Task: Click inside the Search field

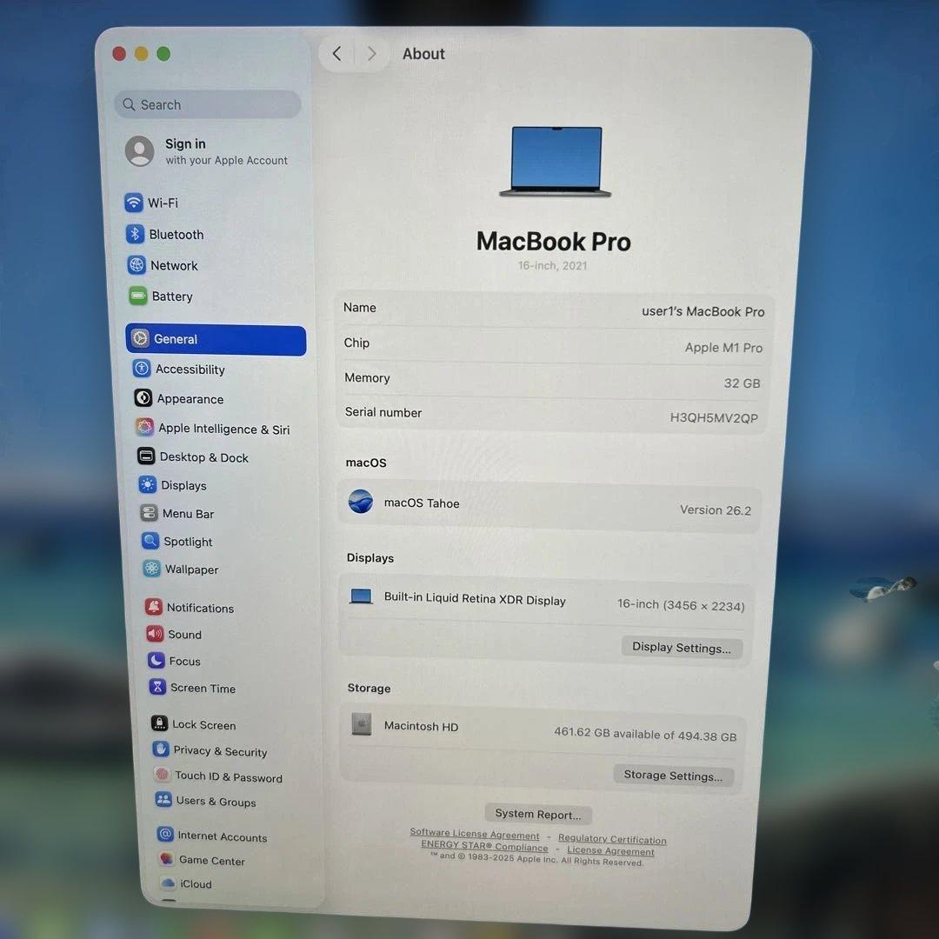Action: tap(206, 104)
